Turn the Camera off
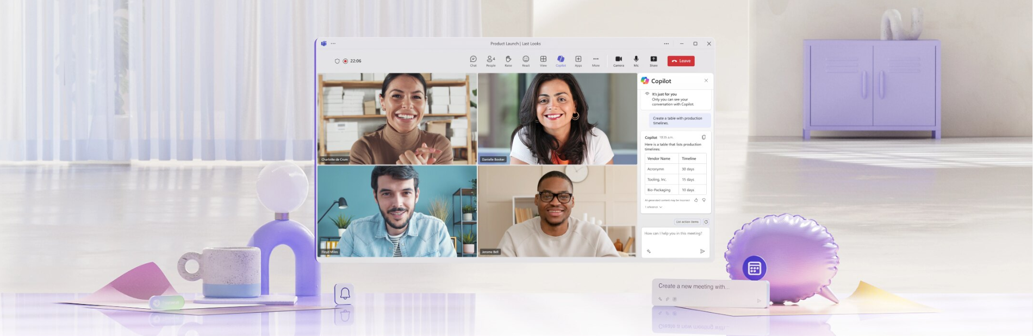1033x336 pixels. click(619, 61)
